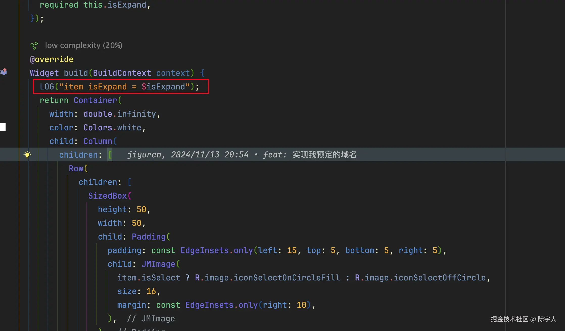Click the green complexity graph icon
This screenshot has width=565, height=331.
tap(34, 46)
